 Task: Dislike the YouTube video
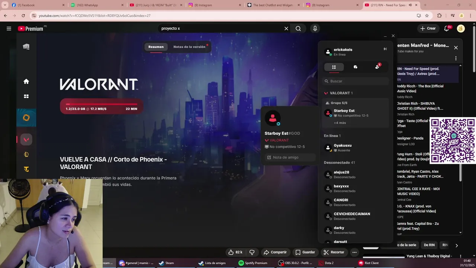252,252
